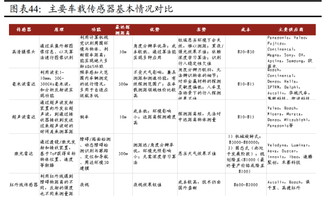Viewport: 325px width, 201px height.
Task: Click the 激光雷达 row label
Action: click(24, 154)
